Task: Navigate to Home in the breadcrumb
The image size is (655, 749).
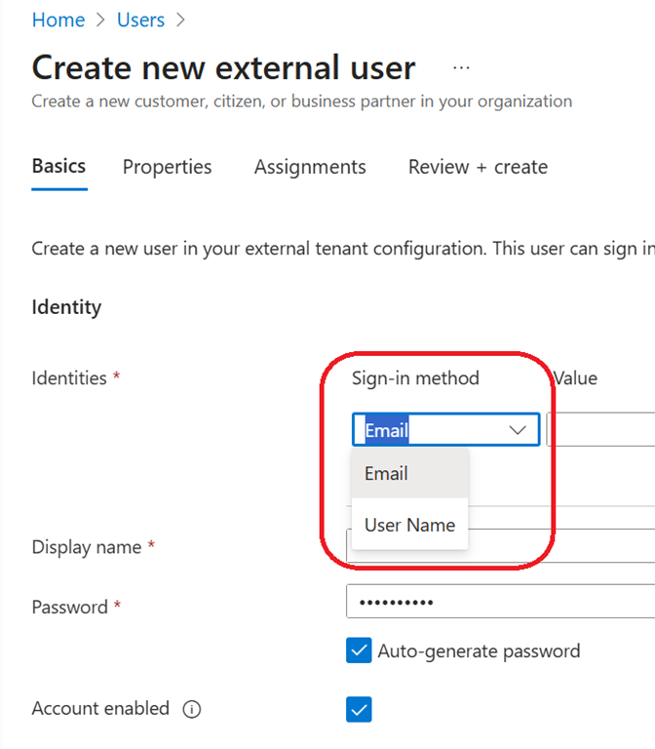Action: pyautogui.click(x=58, y=20)
